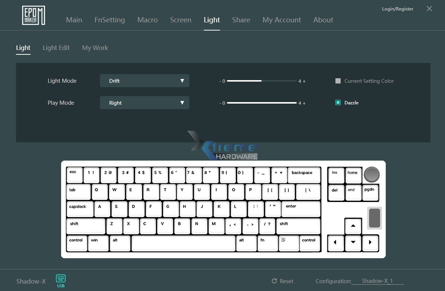The height and width of the screenshot is (291, 445).
Task: Open the Play Mode dropdown
Action: 145,103
